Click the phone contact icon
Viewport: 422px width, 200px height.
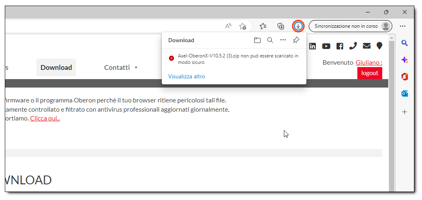tap(353, 46)
